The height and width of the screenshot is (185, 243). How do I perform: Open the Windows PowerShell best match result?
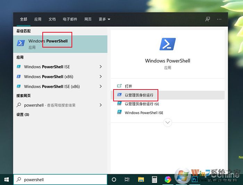pos(60,44)
